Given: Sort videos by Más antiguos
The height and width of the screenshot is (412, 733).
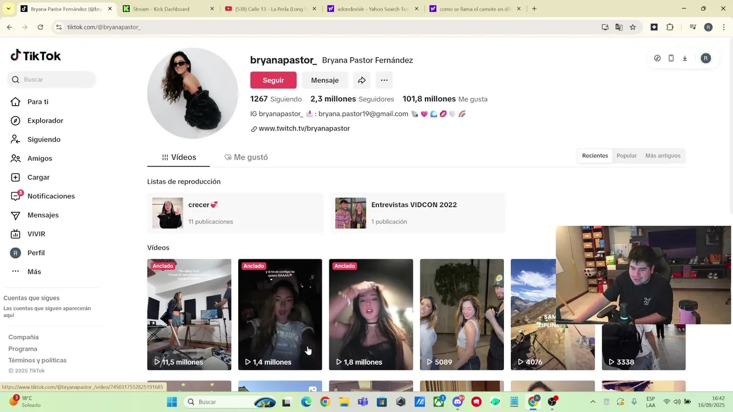Looking at the screenshot, I should [x=663, y=156].
